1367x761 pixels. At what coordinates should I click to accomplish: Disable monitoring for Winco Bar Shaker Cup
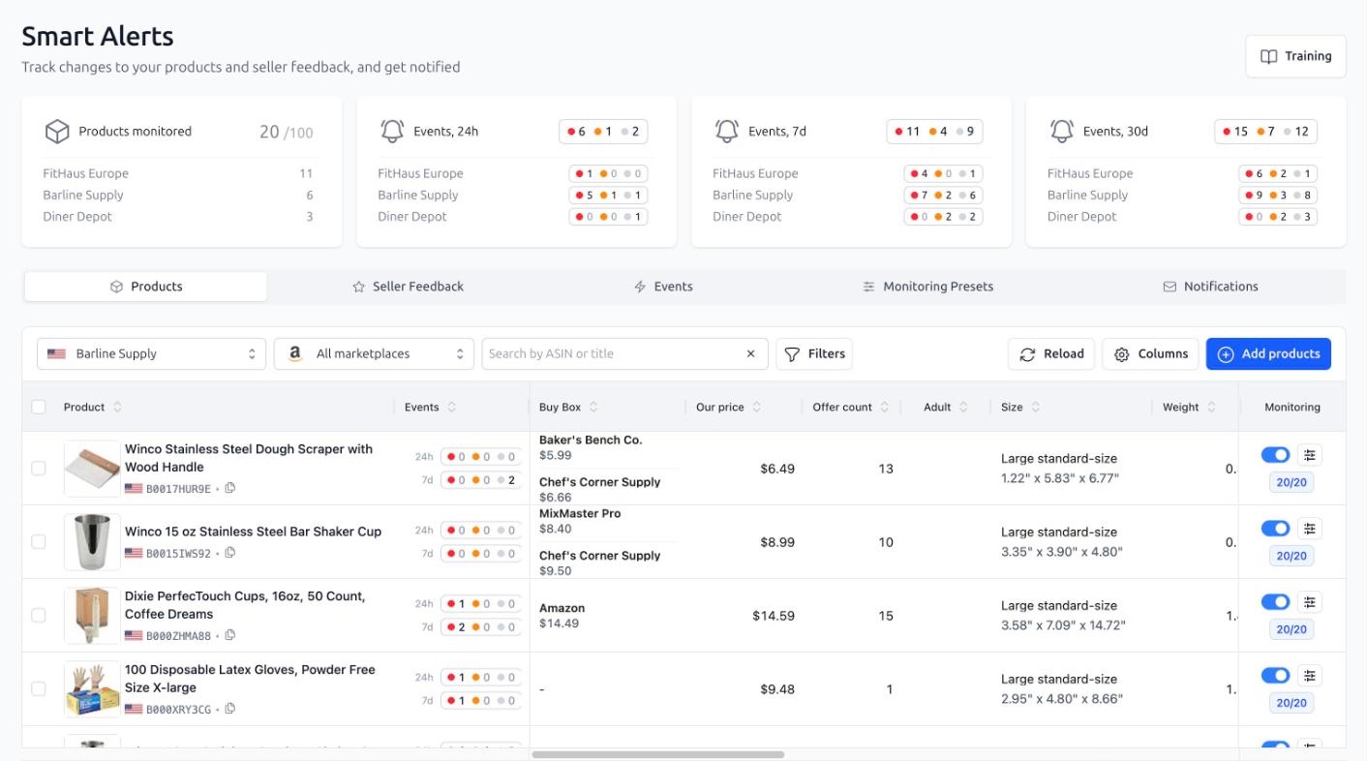[1275, 529]
